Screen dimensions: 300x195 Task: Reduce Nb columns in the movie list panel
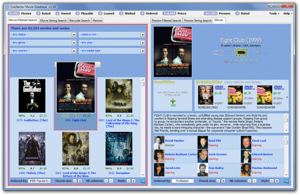click(x=106, y=181)
